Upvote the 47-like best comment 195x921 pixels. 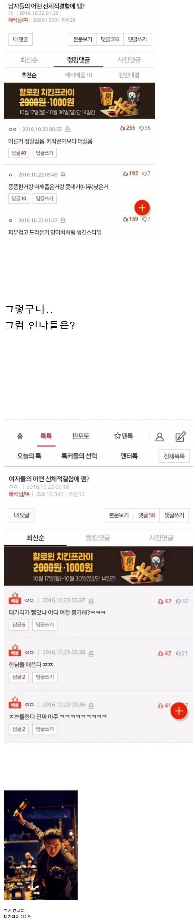coord(160,602)
